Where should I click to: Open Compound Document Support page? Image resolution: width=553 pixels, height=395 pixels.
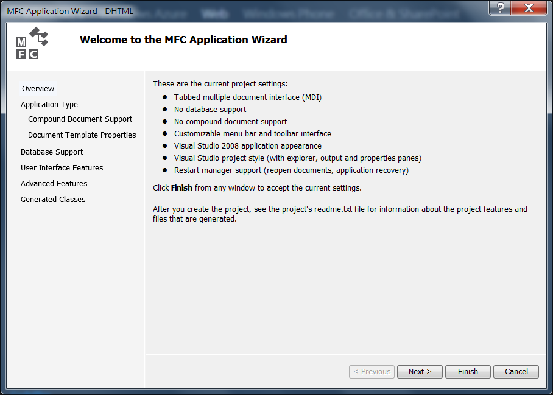[80, 119]
